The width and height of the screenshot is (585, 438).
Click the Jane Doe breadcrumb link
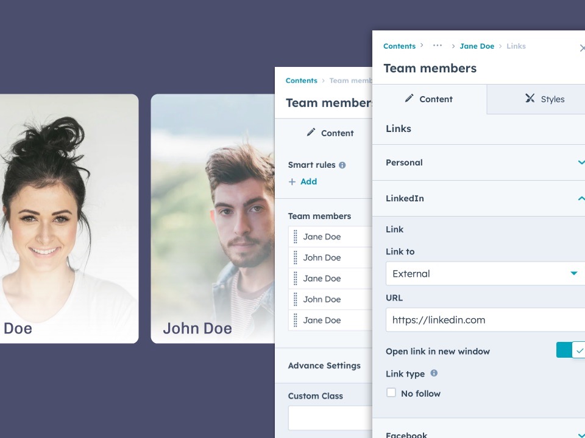pyautogui.click(x=477, y=46)
